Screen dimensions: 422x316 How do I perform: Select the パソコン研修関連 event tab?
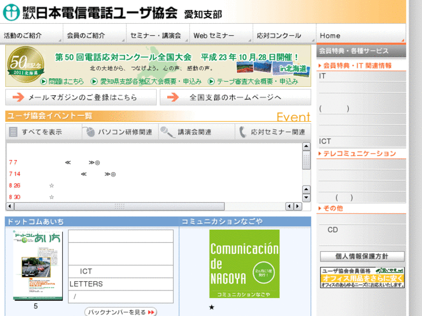[x=120, y=132]
